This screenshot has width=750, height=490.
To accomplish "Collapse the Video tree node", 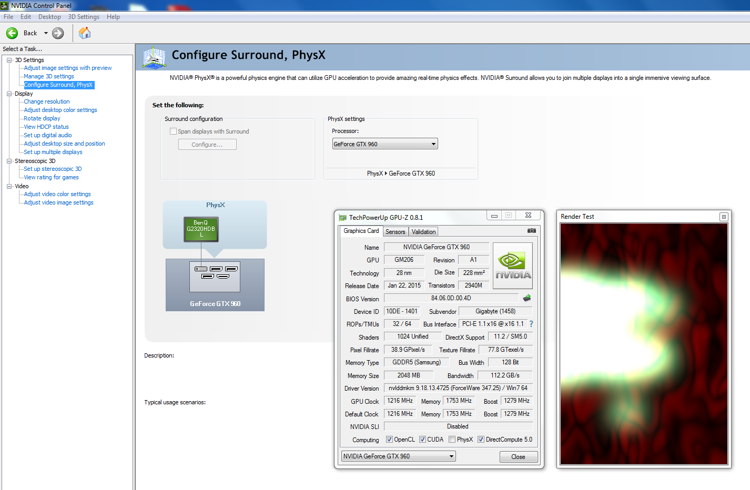I will tap(9, 186).
